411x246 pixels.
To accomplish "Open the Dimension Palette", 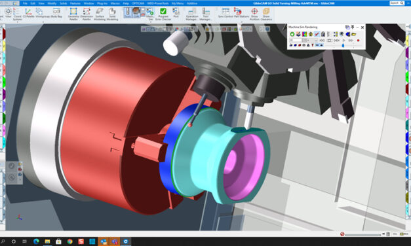I will (87, 14).
